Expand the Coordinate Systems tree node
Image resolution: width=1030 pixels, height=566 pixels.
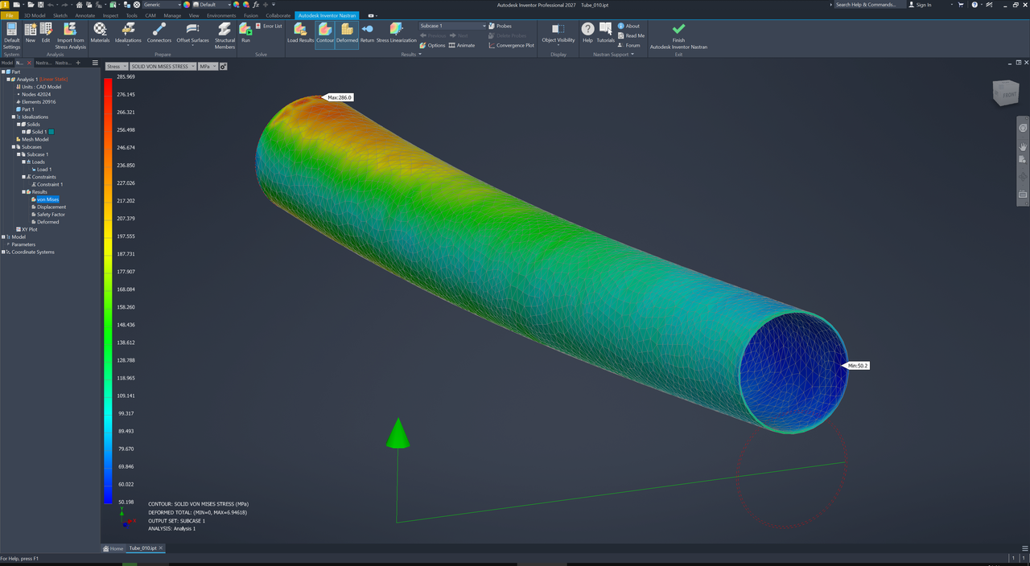point(4,252)
